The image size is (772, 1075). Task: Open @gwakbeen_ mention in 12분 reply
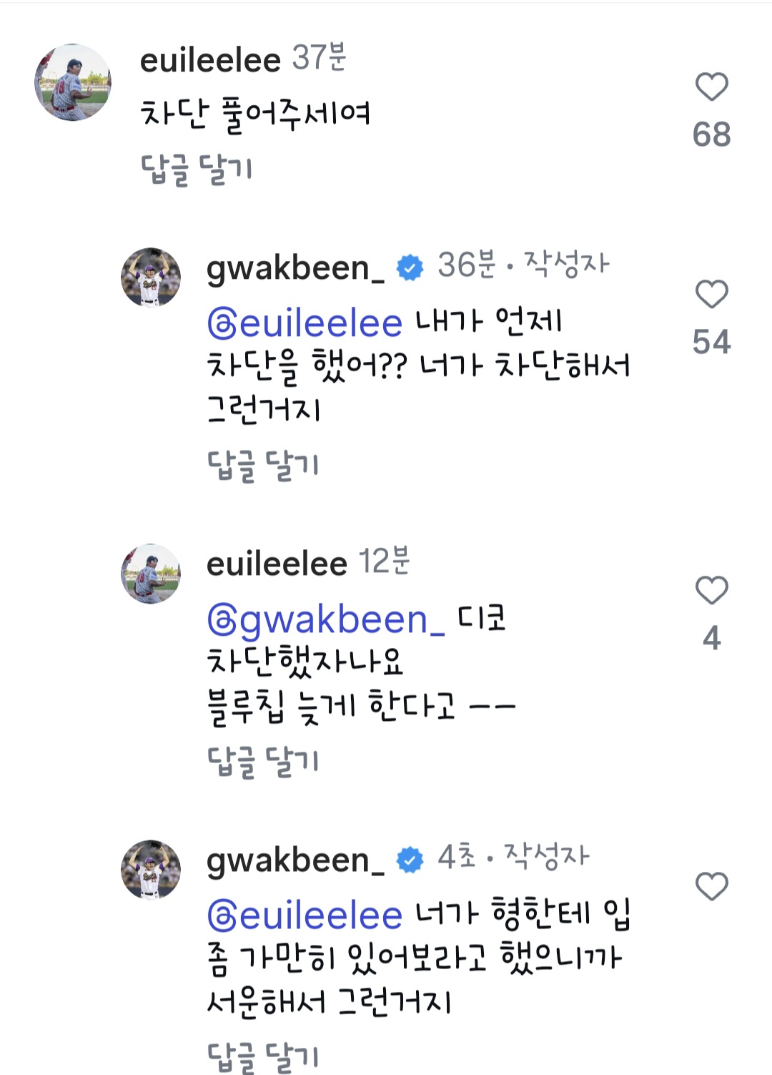(x=326, y=621)
